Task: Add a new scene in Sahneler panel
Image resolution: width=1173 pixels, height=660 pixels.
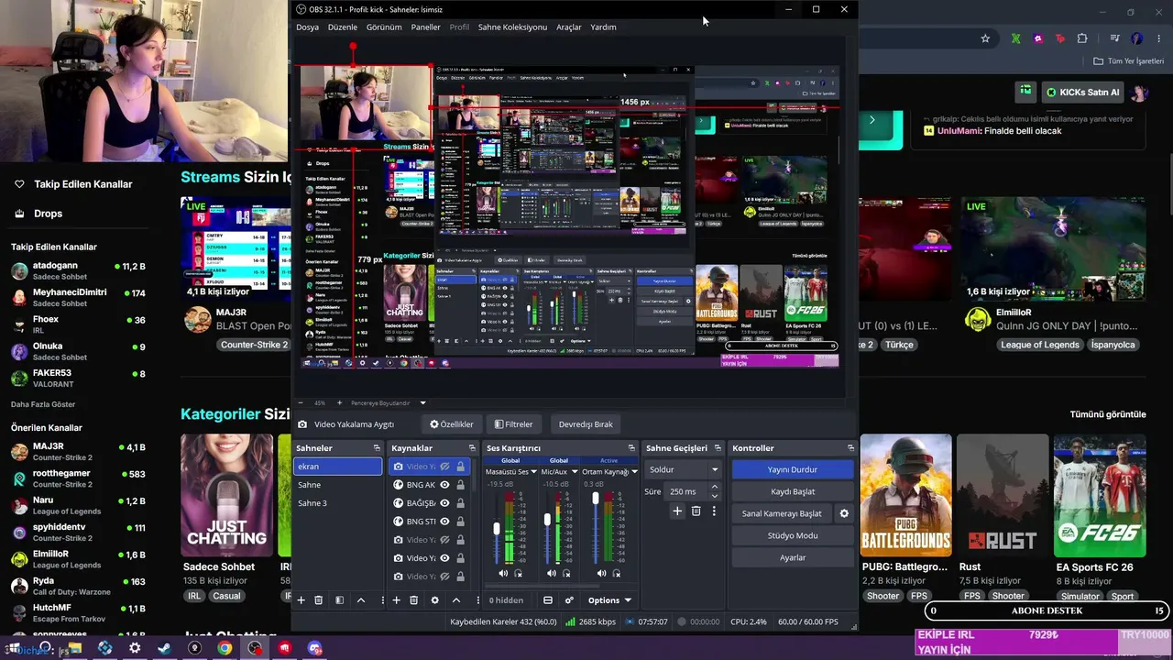Action: tap(301, 600)
